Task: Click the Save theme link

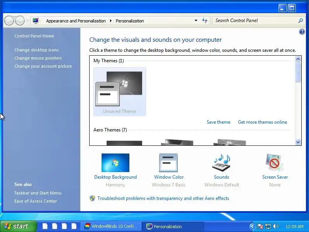Action: click(x=218, y=122)
